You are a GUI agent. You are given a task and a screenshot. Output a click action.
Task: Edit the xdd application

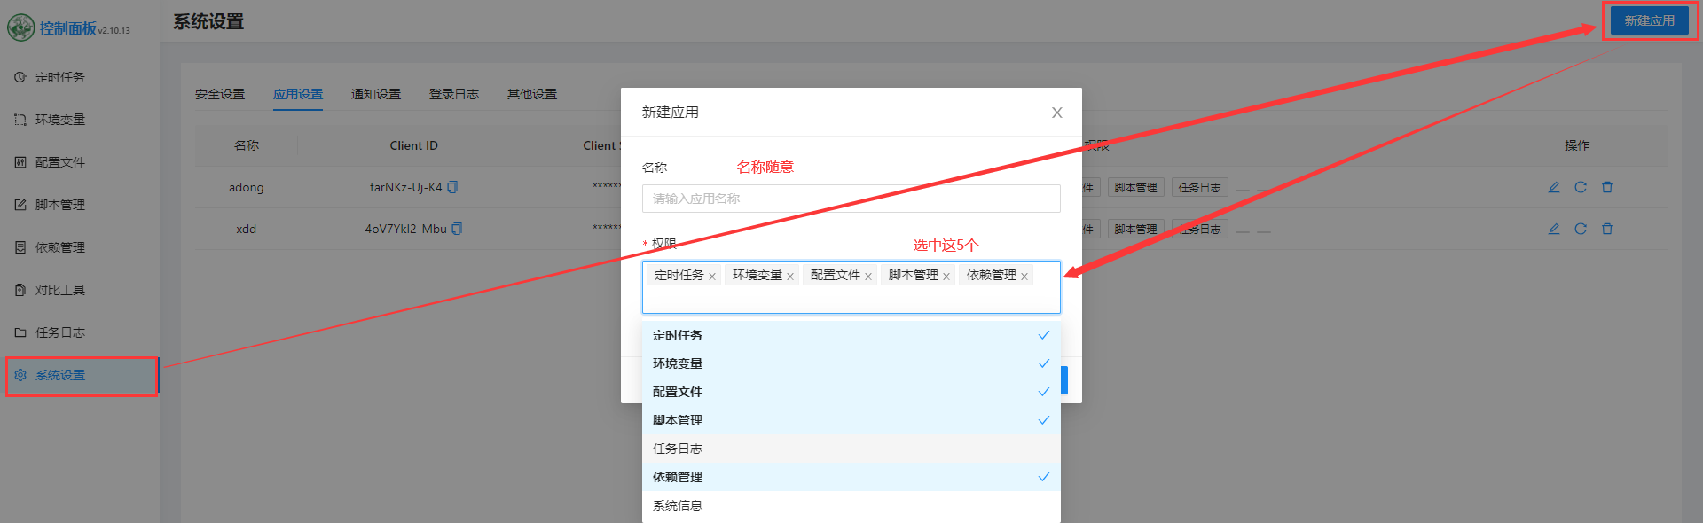point(1554,229)
